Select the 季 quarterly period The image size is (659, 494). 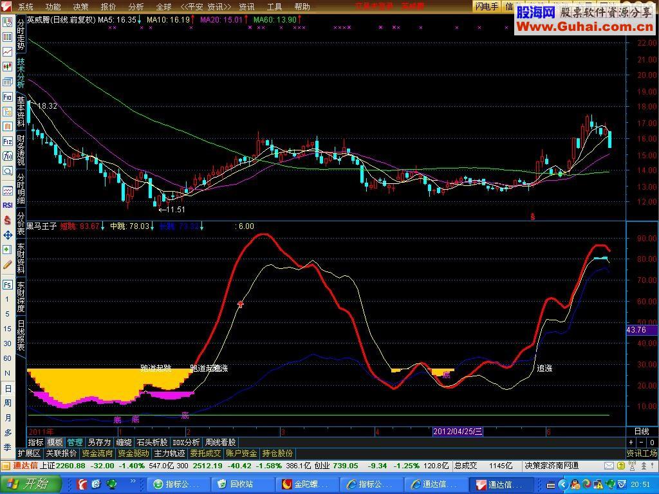8,448
